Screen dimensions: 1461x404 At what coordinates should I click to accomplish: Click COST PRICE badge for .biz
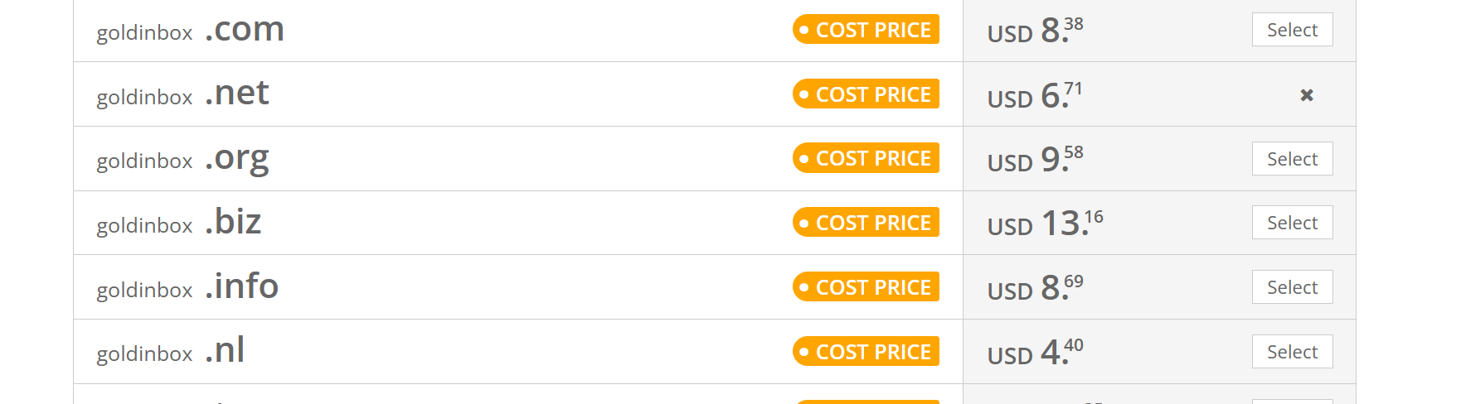[866, 223]
